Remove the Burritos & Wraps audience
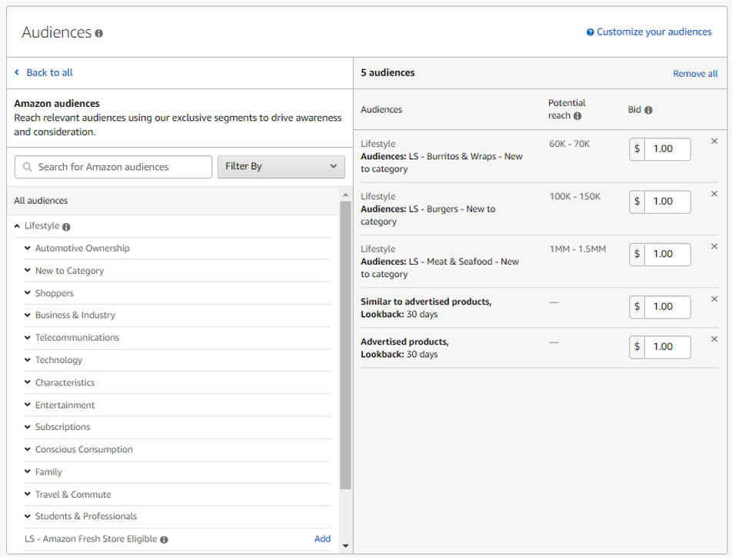This screenshot has height=560, width=732. point(714,142)
